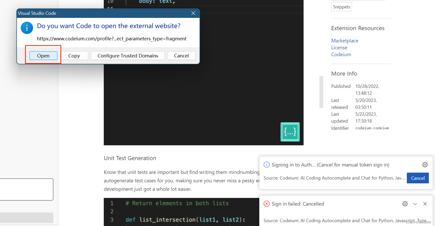Viewport: 435px width, 226px height.
Task: Click the red error icon in notification
Action: click(267, 204)
